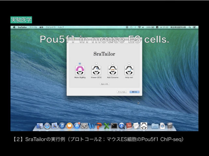Click the Make BigWig pink wig icon
This screenshot has height=156, width=209.
point(80,70)
